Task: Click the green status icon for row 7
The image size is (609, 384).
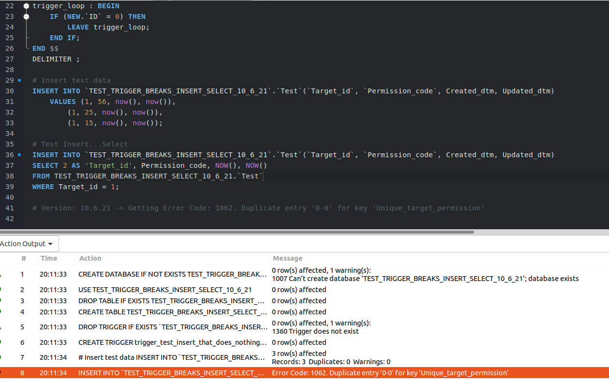Action: 1,357
